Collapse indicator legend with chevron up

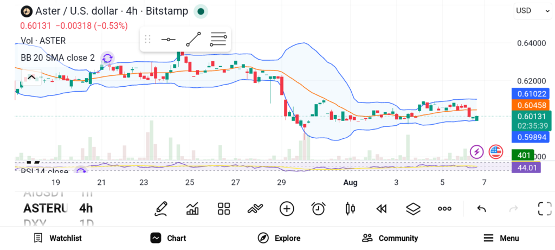31,77
